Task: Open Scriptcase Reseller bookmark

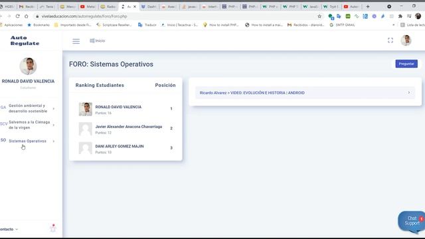Action: click(114, 25)
